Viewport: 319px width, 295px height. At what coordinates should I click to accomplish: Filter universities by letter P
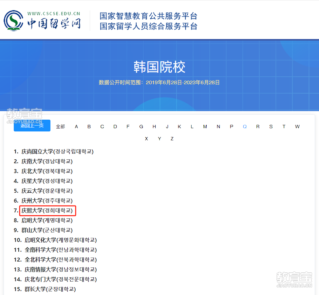(x=232, y=127)
